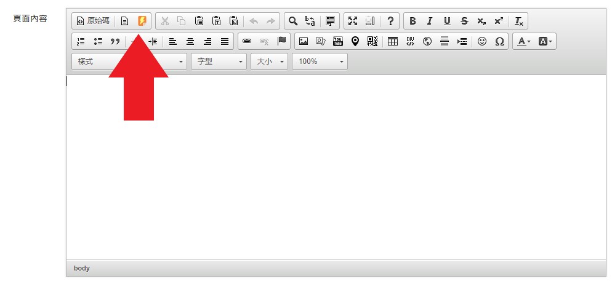Click the paste clipboard icon
The height and width of the screenshot is (281, 612).
coord(199,21)
